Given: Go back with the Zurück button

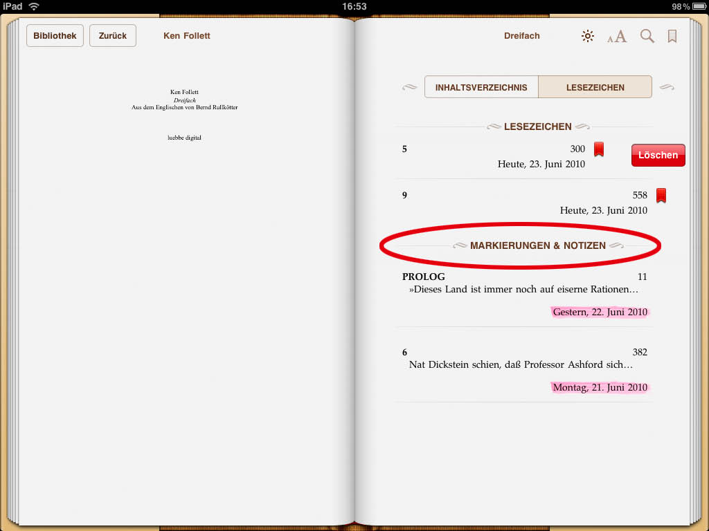Looking at the screenshot, I should pos(113,36).
